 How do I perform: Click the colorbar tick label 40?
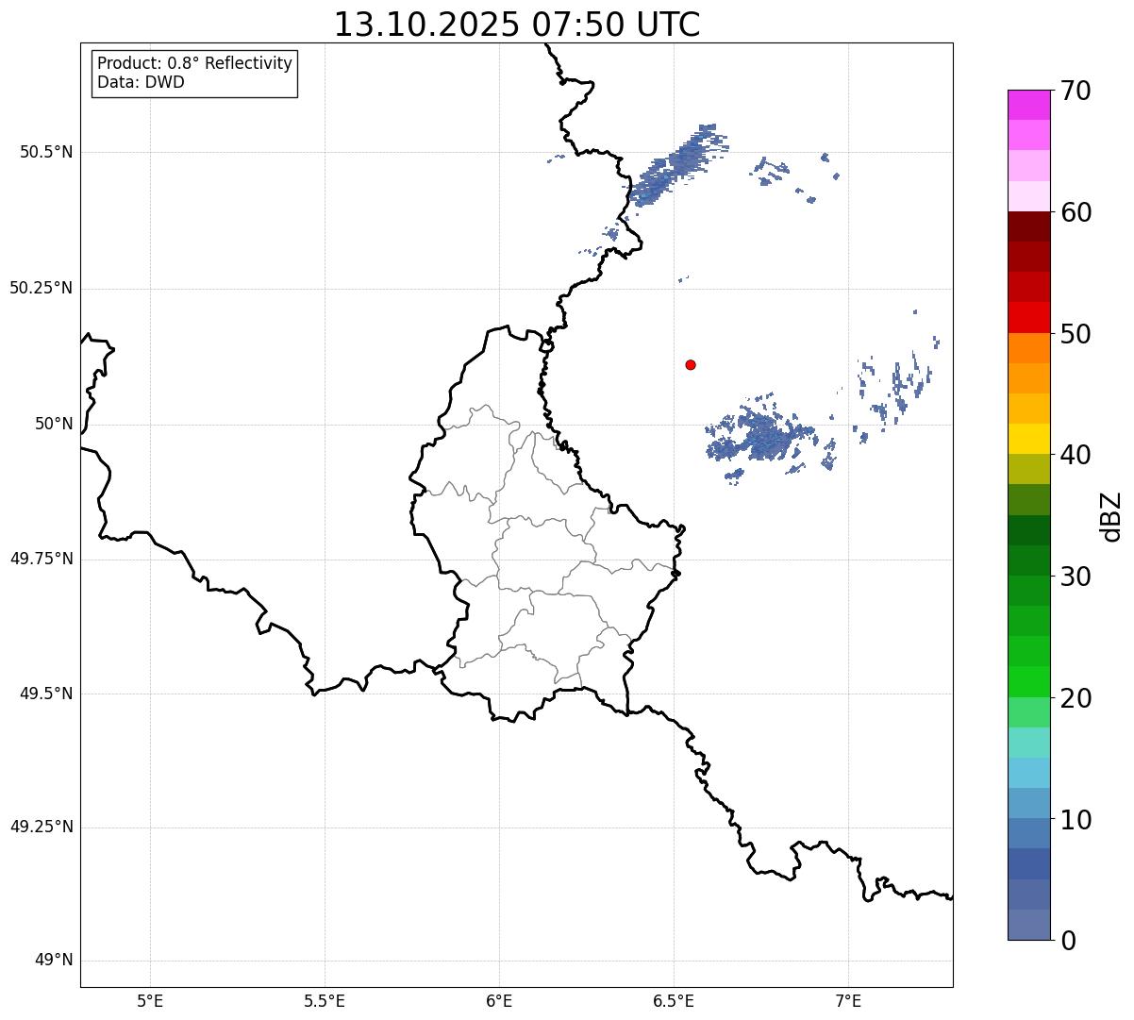(1076, 455)
